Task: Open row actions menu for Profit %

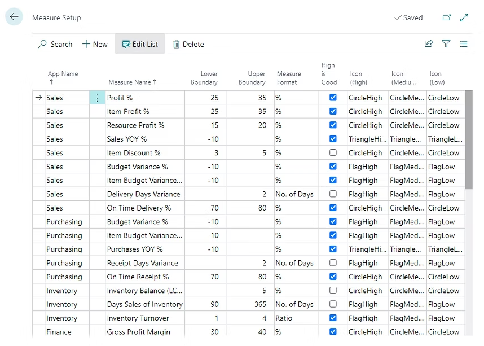Action: coord(97,98)
